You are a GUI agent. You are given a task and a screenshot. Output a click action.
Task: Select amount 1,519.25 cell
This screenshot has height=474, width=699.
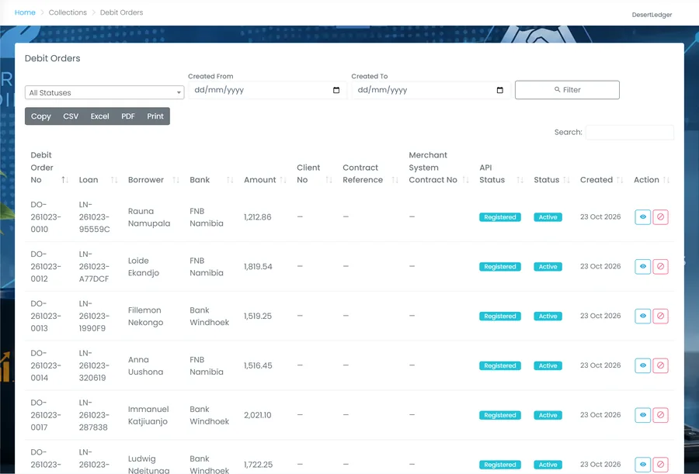coord(258,316)
